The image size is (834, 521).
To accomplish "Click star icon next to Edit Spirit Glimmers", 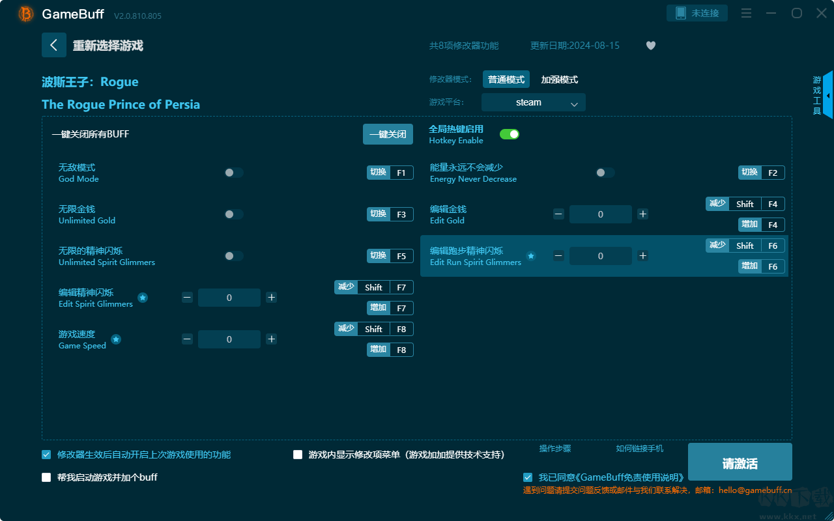I will [143, 298].
